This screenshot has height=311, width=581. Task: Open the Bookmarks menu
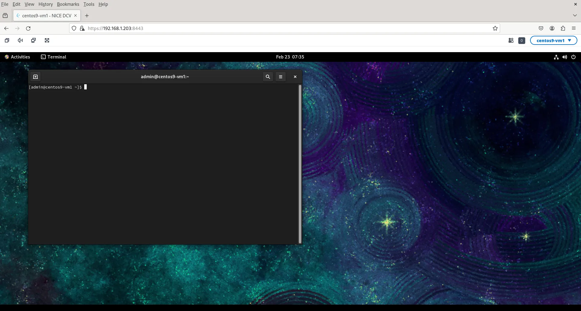68,4
